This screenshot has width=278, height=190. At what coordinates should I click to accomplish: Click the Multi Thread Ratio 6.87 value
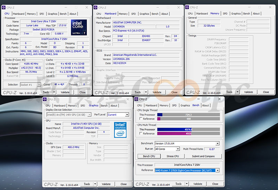tap(212, 149)
